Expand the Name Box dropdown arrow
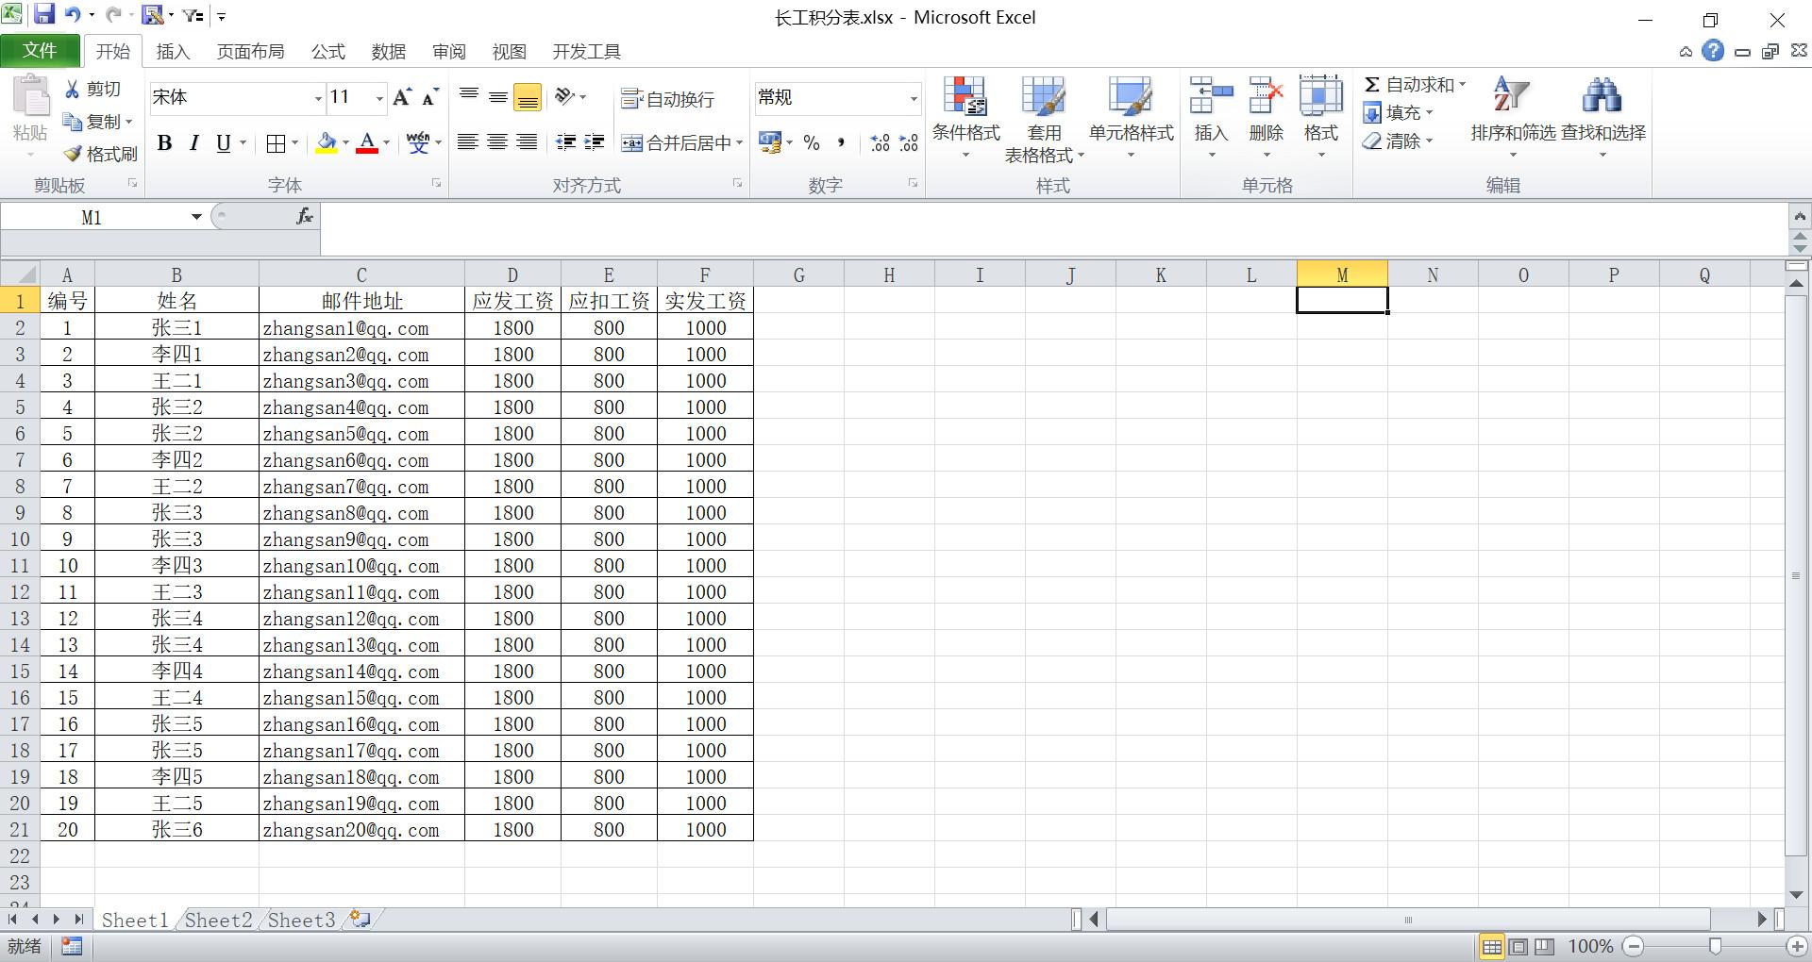 [x=196, y=217]
